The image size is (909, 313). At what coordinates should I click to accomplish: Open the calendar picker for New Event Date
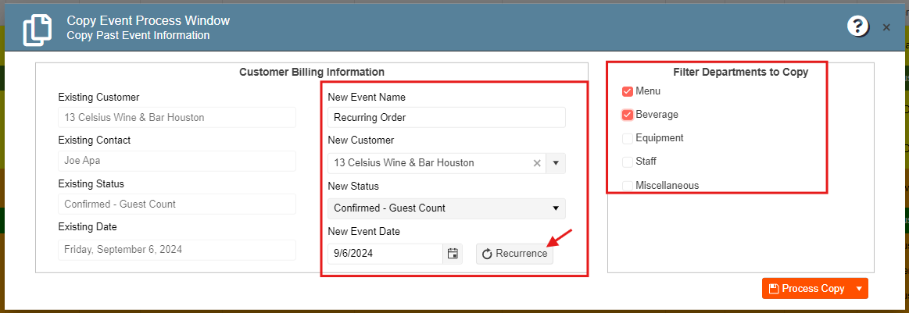[x=453, y=254]
